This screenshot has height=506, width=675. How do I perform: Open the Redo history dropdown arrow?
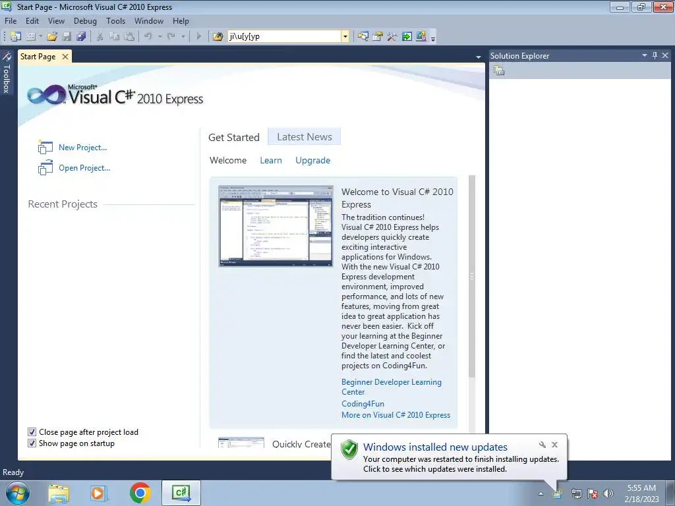pos(183,37)
